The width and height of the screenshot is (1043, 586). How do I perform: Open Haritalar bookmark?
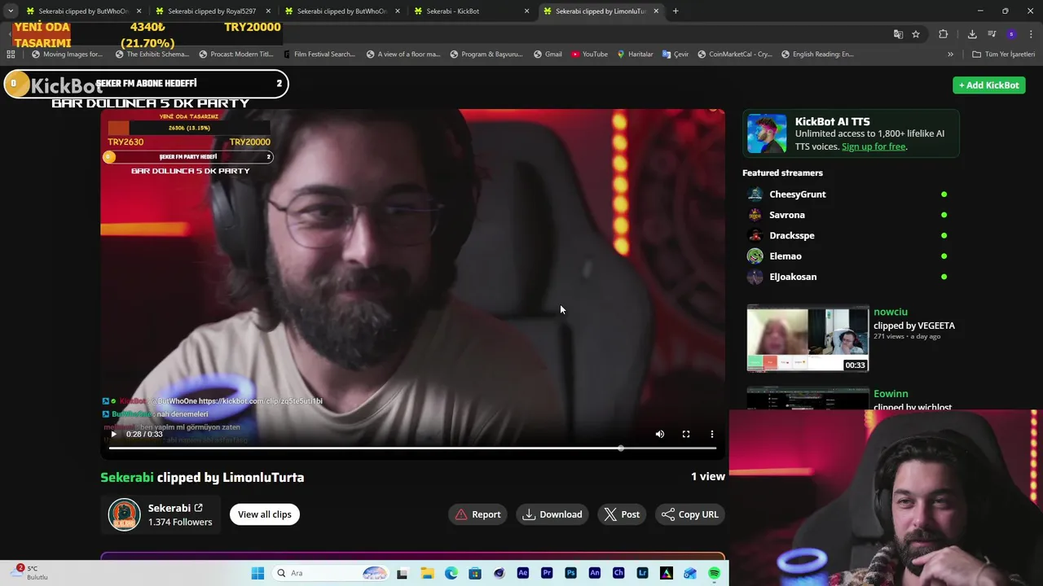635,55
